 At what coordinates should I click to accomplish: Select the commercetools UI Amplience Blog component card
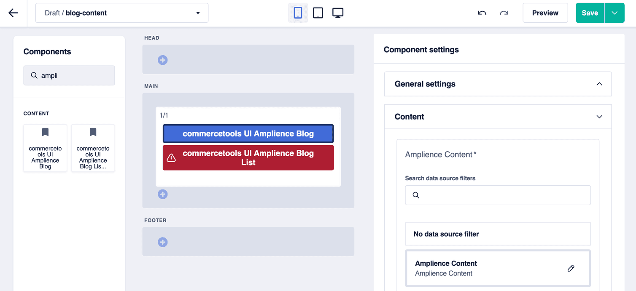click(45, 148)
